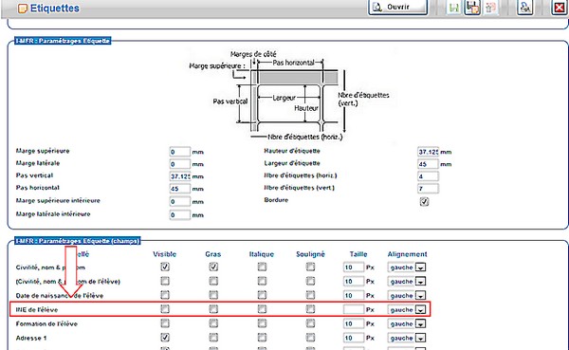569x350 pixels.
Task: Click the Taille column header
Action: click(x=358, y=254)
